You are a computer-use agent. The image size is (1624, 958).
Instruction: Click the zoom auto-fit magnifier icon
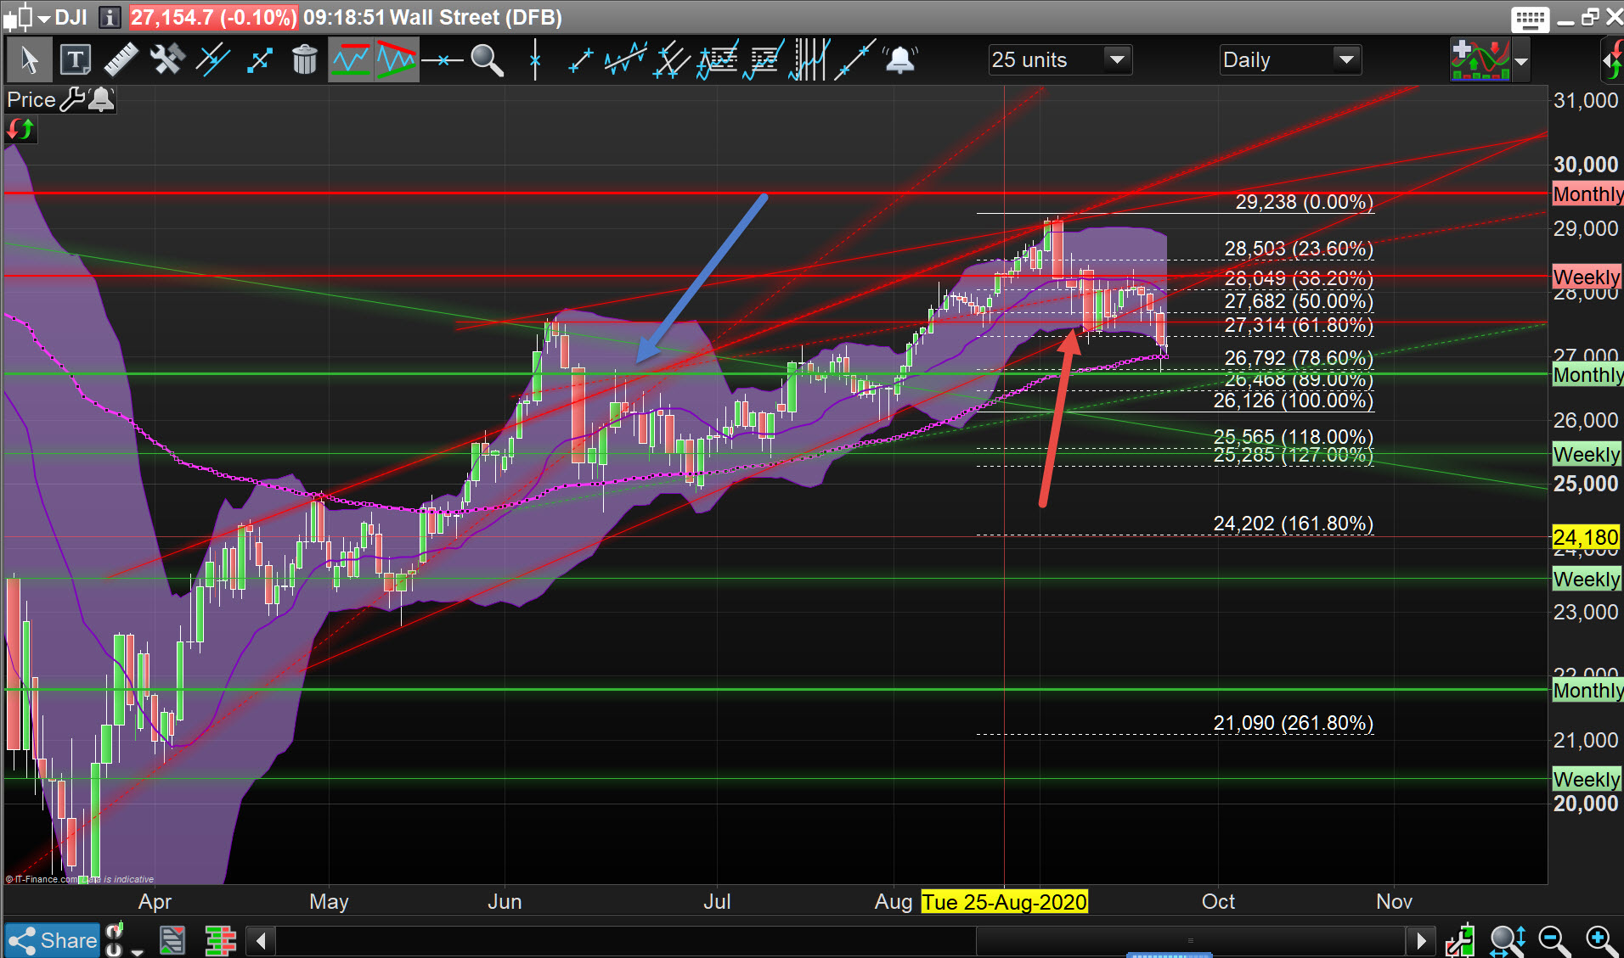click(1508, 940)
